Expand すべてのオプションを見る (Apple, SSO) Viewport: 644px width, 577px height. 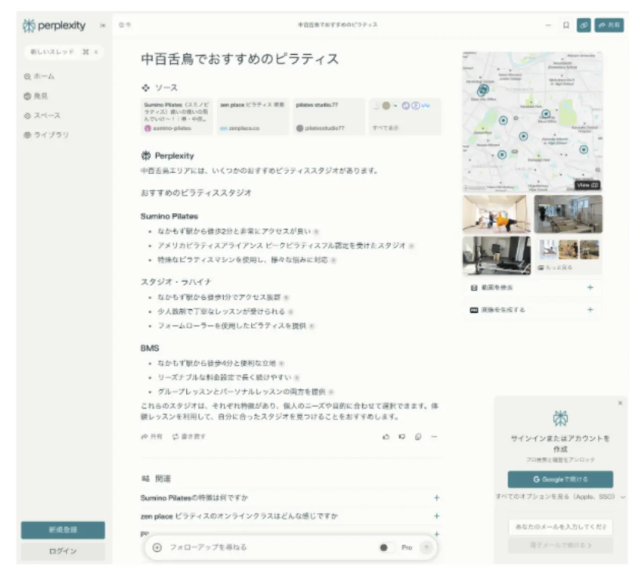(x=560, y=497)
